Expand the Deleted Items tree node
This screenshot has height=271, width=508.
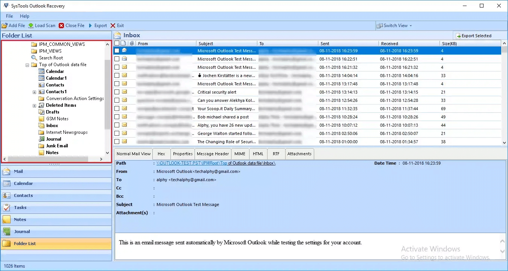pos(34,105)
